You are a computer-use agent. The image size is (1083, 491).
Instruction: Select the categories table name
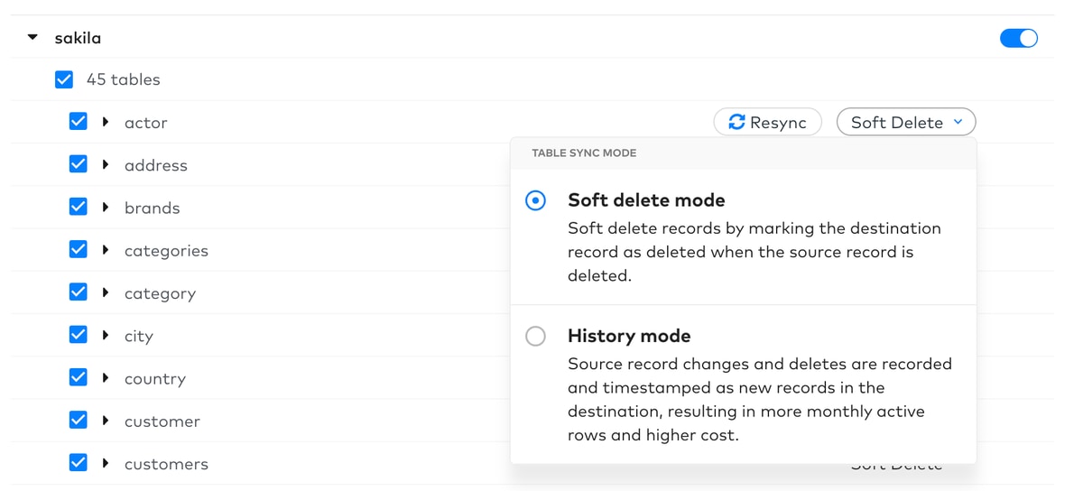pos(167,251)
